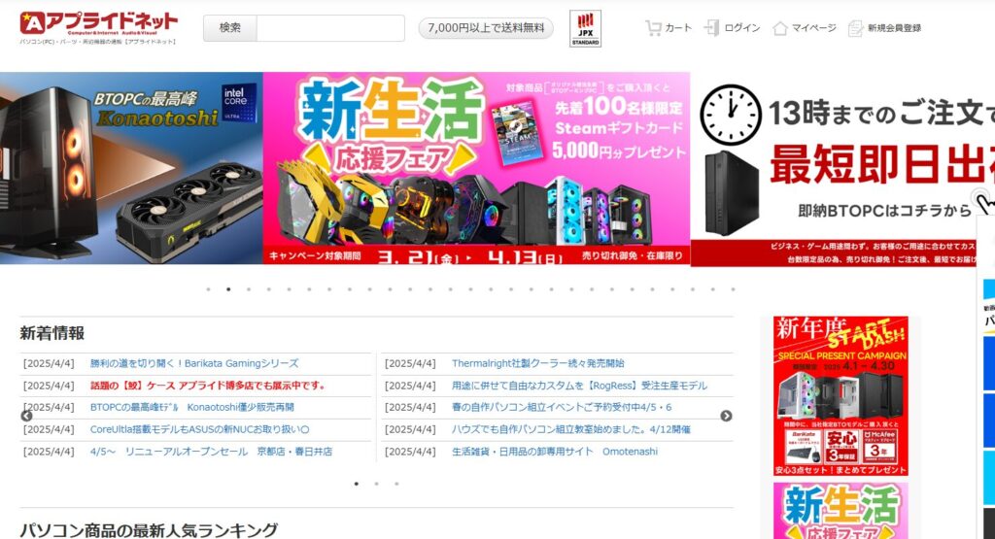Open news BTOPCの最高峰 Konaotoshi僅少販売再開
This screenshot has width=995, height=539.
click(191, 407)
